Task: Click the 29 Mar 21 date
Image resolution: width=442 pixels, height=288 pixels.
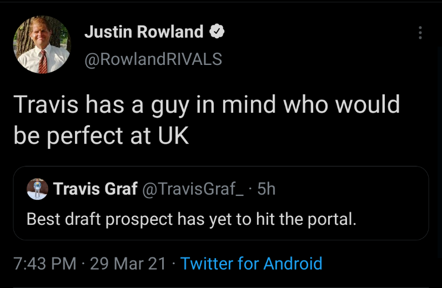Action: point(128,263)
